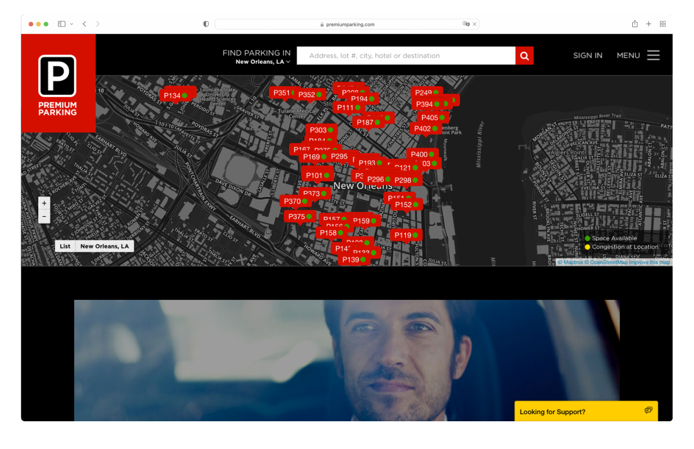Image resolution: width=694 pixels, height=449 pixels.
Task: Open the Improve this map link
Action: pyautogui.click(x=649, y=262)
